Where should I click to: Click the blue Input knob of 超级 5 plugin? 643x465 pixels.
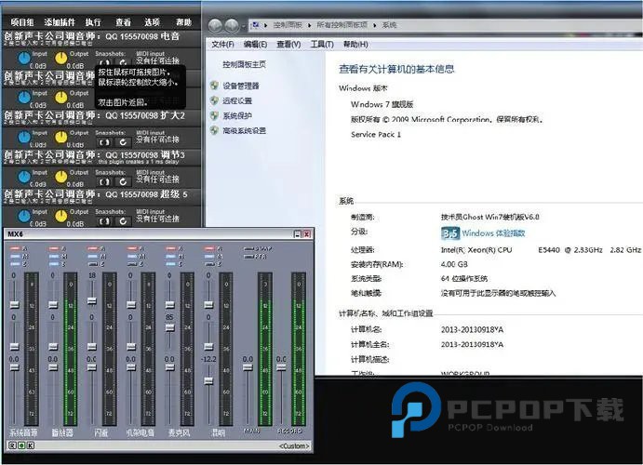point(24,217)
